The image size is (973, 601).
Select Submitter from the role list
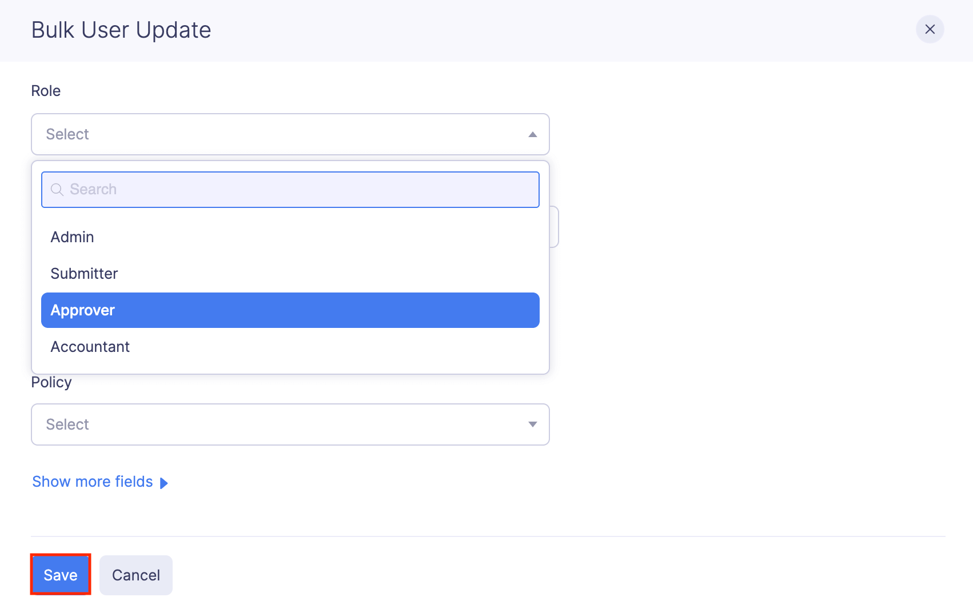(84, 273)
